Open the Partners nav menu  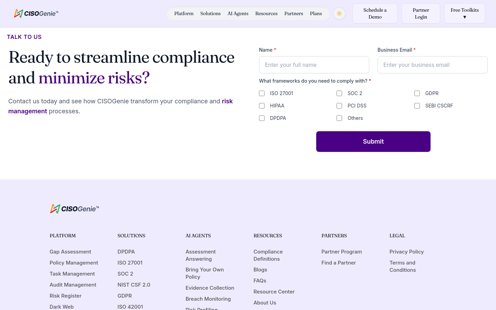294,13
